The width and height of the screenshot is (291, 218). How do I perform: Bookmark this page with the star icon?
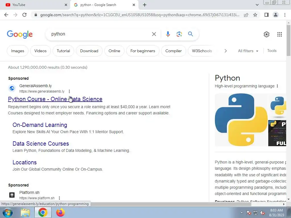coord(255,15)
